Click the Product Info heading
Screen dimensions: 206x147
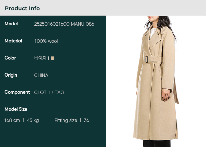[22, 8]
